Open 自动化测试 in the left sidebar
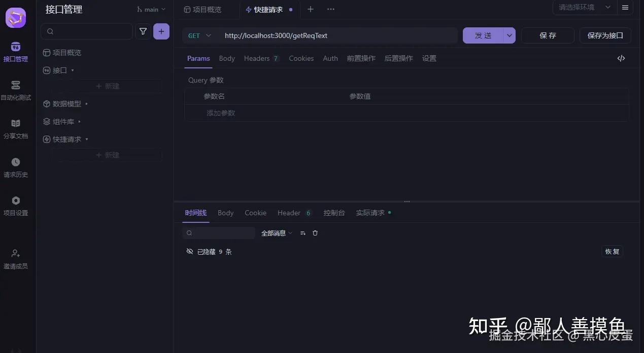 point(16,91)
